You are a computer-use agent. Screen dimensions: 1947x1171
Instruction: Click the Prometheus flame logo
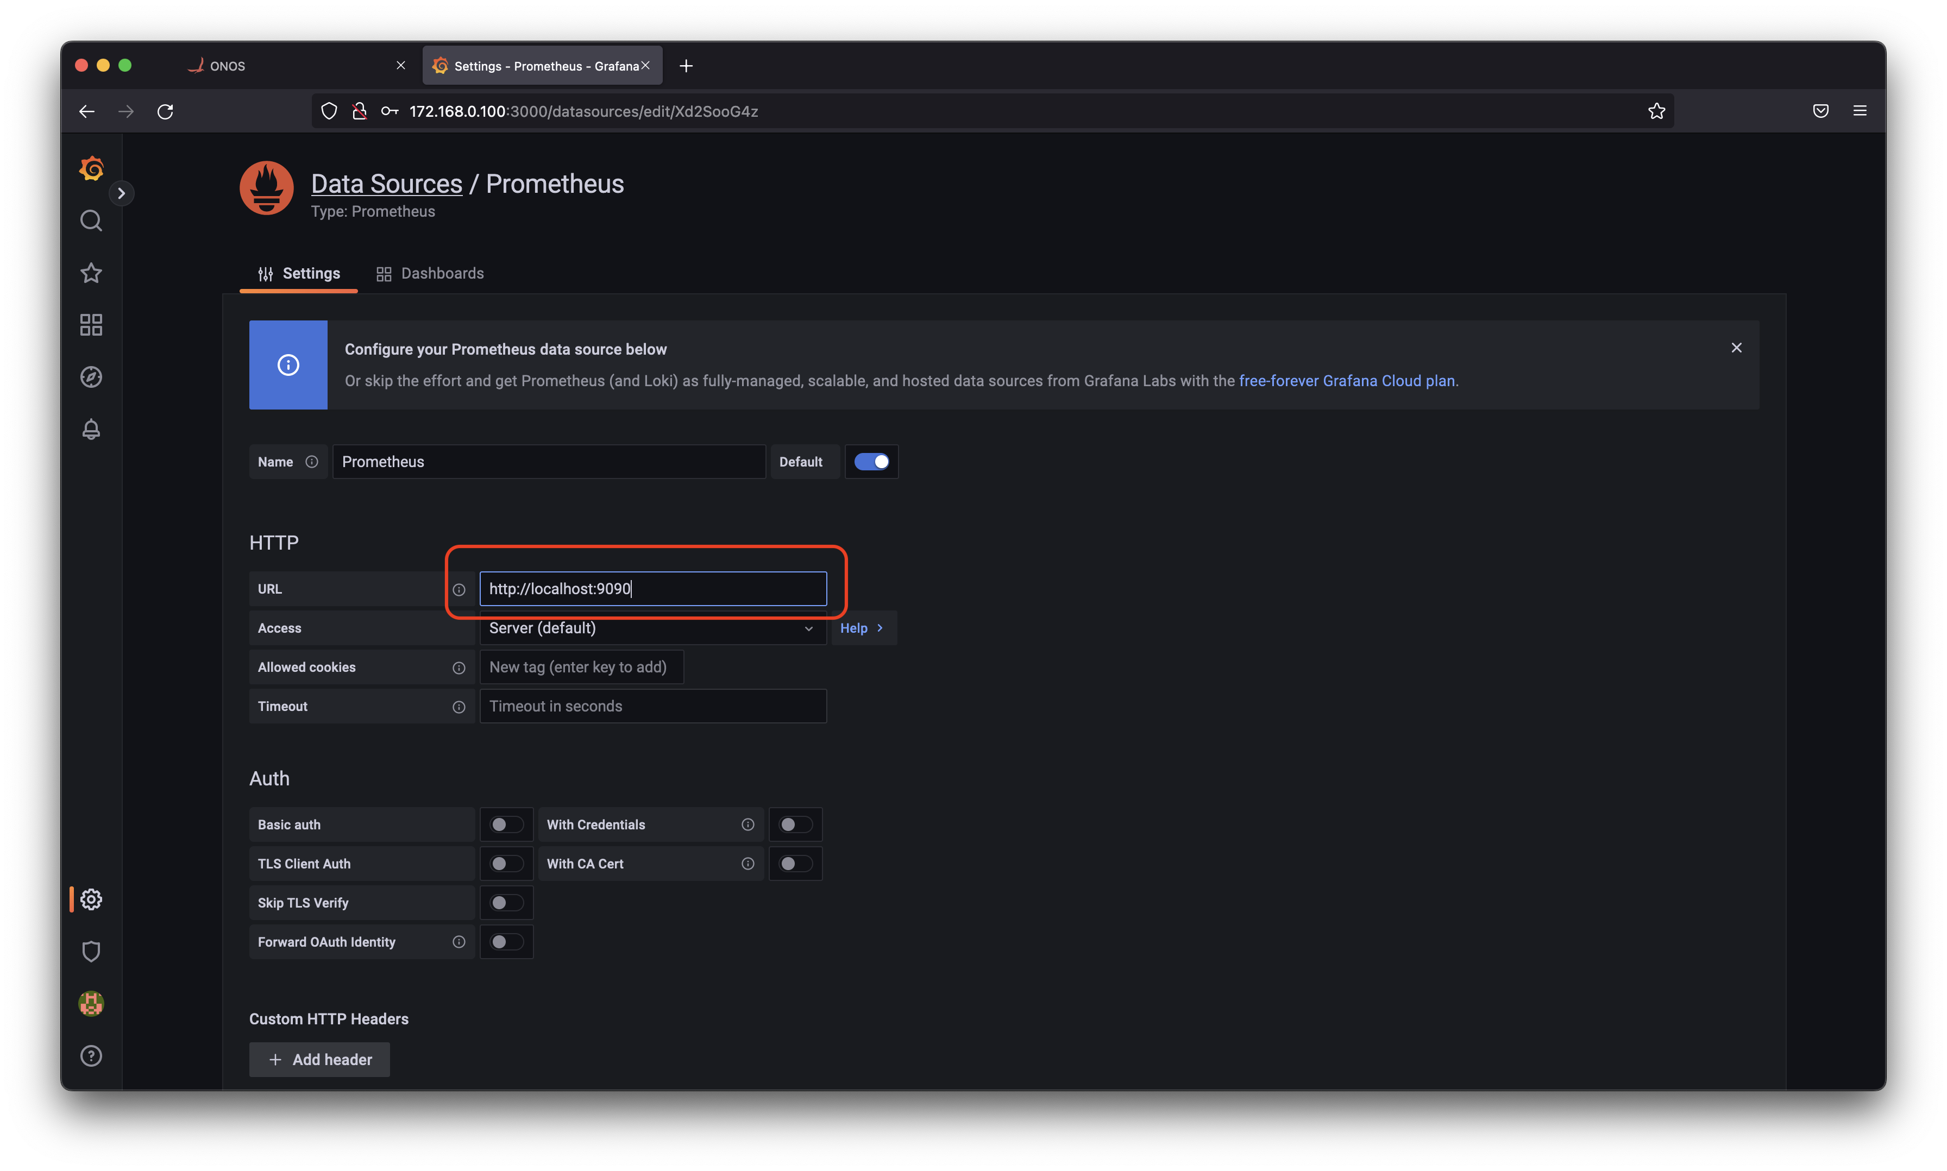click(267, 188)
